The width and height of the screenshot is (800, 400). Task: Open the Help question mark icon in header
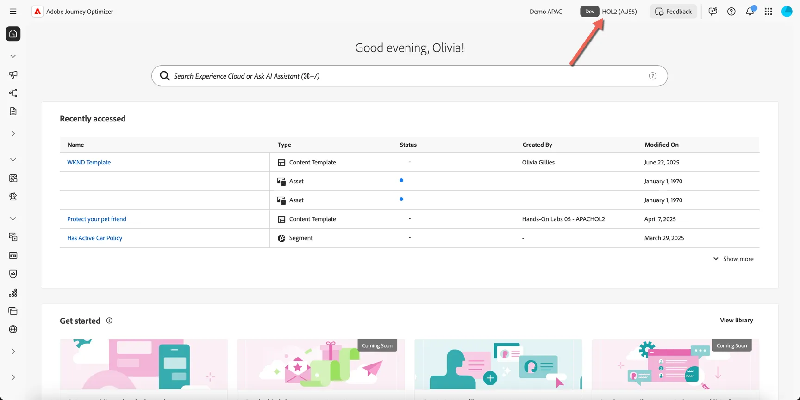(x=731, y=12)
